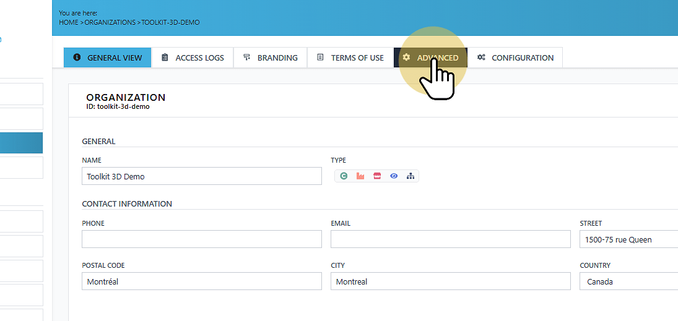The width and height of the screenshot is (678, 321).
Task: Select the highlighted blue sidebar item
Action: coord(21,143)
